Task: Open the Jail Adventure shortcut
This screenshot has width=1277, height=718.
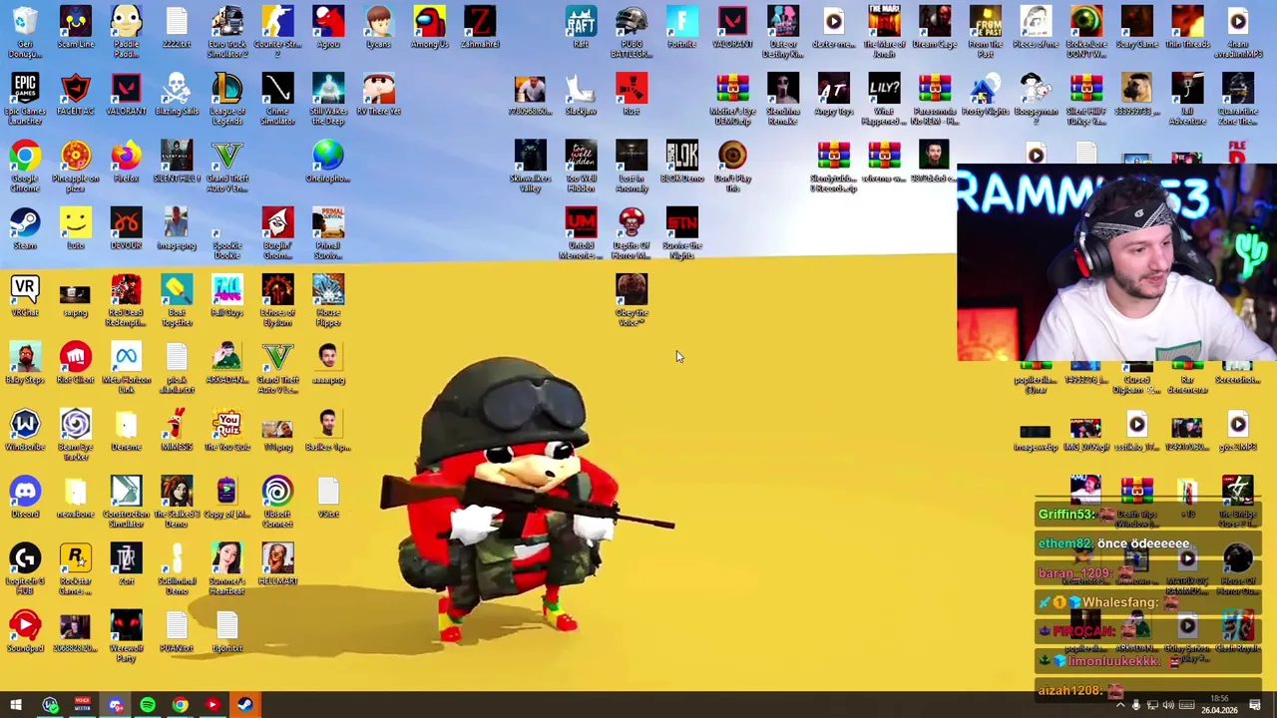Action: (x=1187, y=98)
